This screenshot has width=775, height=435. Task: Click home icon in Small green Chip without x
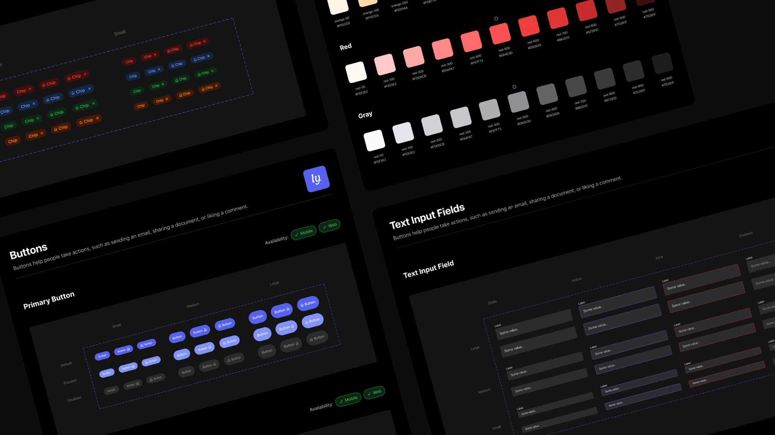pyautogui.click(x=177, y=80)
